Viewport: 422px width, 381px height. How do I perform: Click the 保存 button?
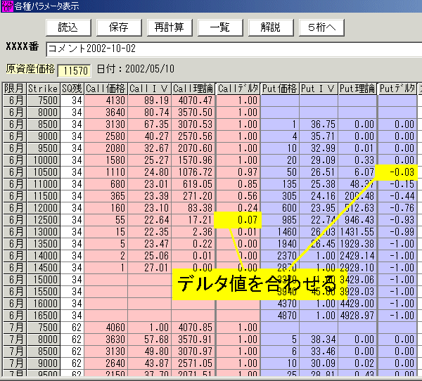pyautogui.click(x=119, y=27)
